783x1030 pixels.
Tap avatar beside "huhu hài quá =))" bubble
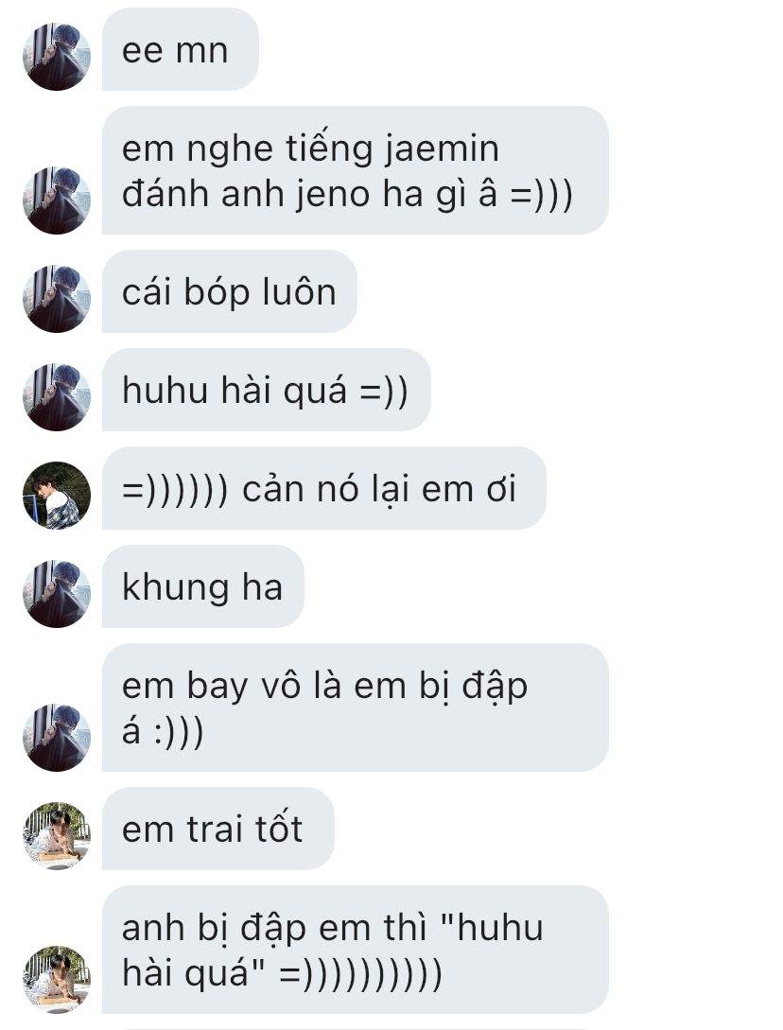click(x=57, y=396)
